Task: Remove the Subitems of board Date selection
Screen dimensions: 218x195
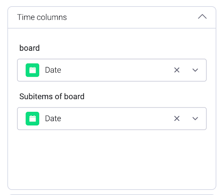Action: 177,119
